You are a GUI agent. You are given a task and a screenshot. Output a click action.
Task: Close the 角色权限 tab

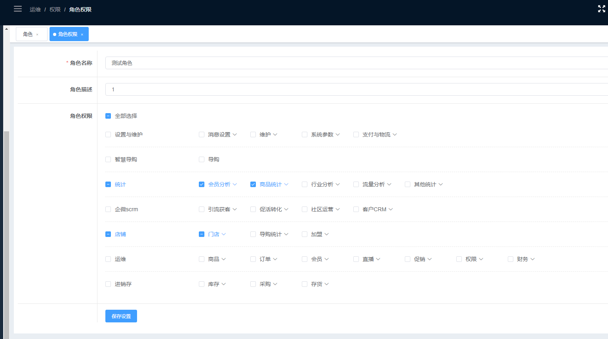tap(82, 34)
